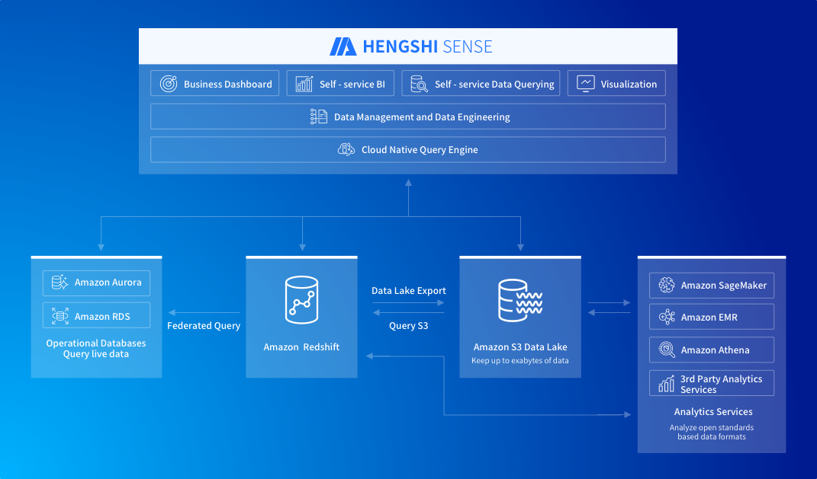817x479 pixels.
Task: Click the HENGSHI SENSE title text
Action: point(427,46)
